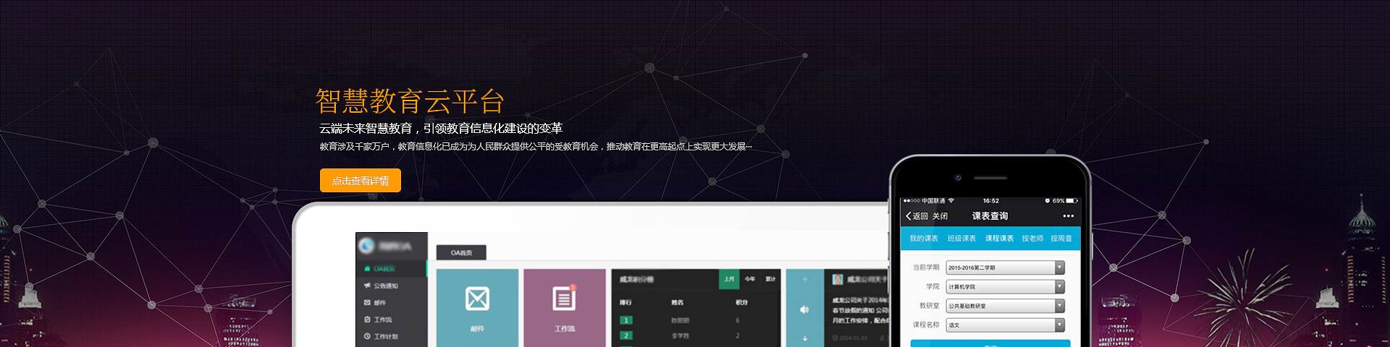Viewport: 1390px width, 347px height.
Task: Open the 工作流 document tile icon
Action: 564,299
